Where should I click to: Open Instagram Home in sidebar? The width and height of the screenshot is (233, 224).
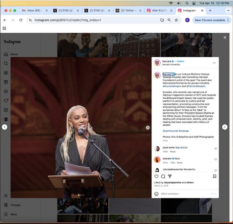(x=11, y=54)
